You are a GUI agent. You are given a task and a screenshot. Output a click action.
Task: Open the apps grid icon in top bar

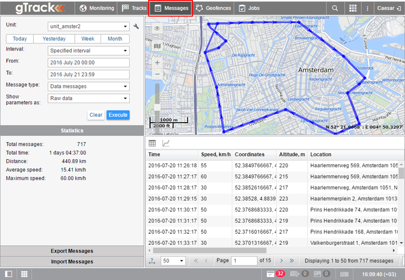click(x=353, y=8)
